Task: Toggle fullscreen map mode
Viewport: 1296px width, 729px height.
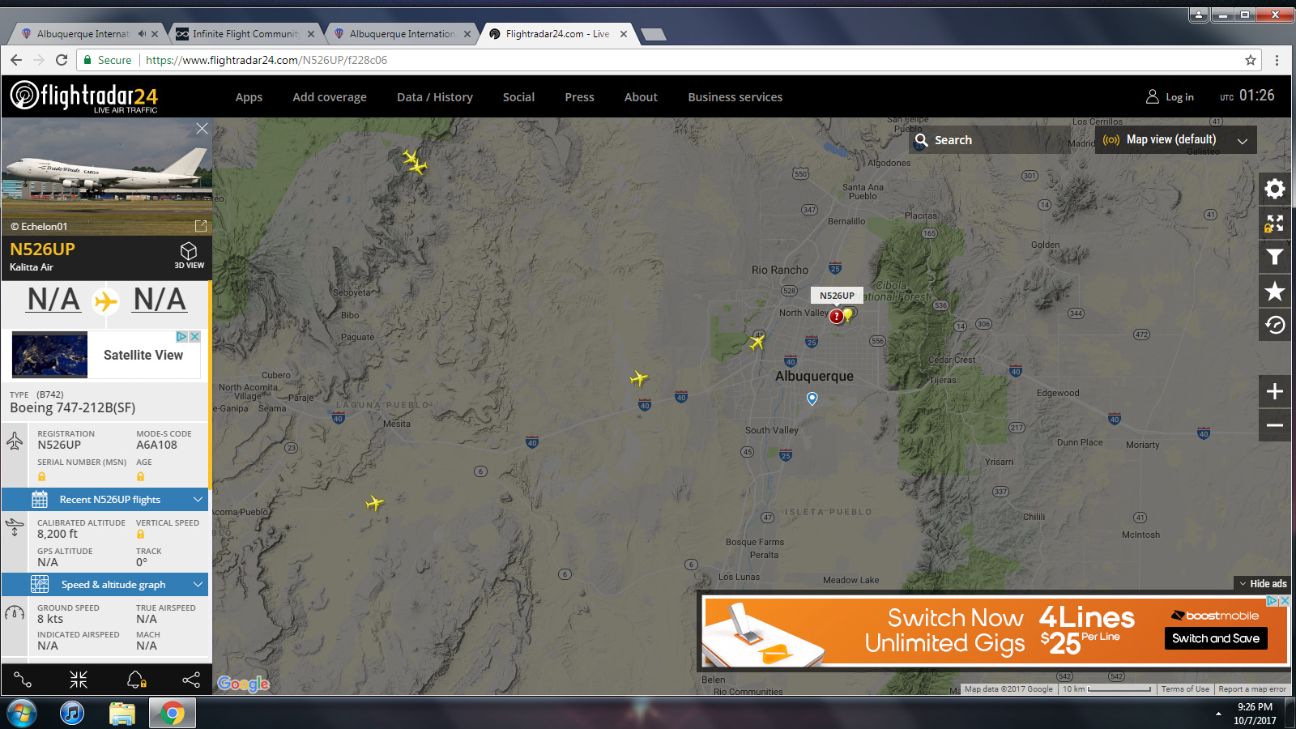Action: coord(1275,223)
